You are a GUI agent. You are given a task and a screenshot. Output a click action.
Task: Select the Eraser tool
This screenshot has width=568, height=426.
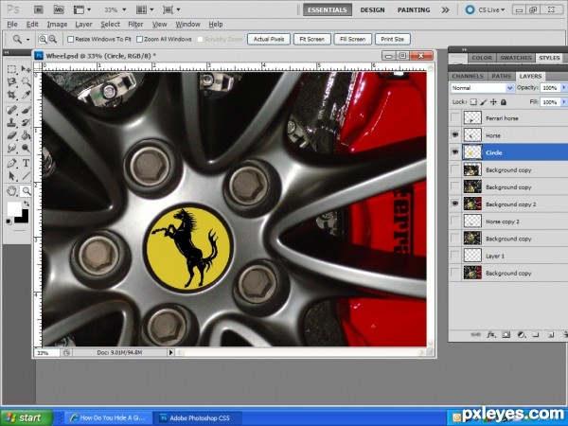click(x=11, y=135)
